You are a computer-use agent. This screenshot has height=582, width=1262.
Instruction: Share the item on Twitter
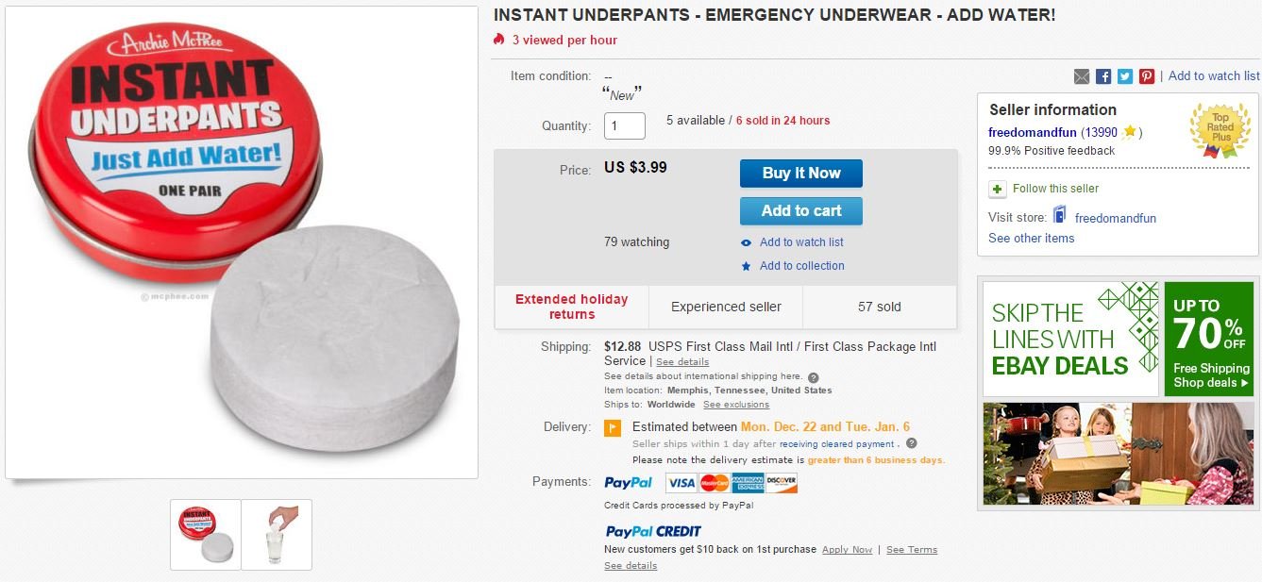(x=1125, y=76)
